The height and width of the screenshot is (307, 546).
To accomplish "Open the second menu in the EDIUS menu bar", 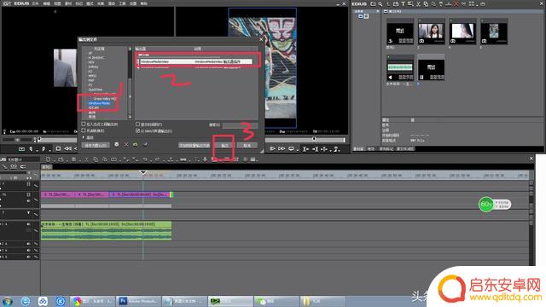I will pos(46,3).
